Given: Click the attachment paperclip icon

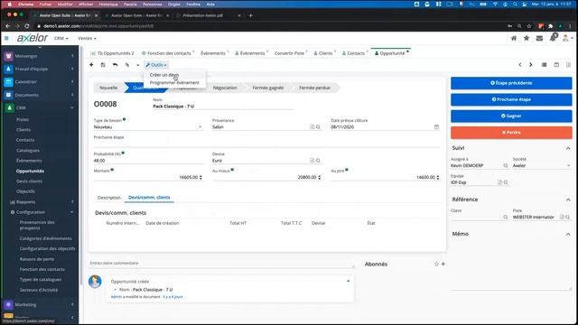Looking at the screenshot, I should 127,65.
